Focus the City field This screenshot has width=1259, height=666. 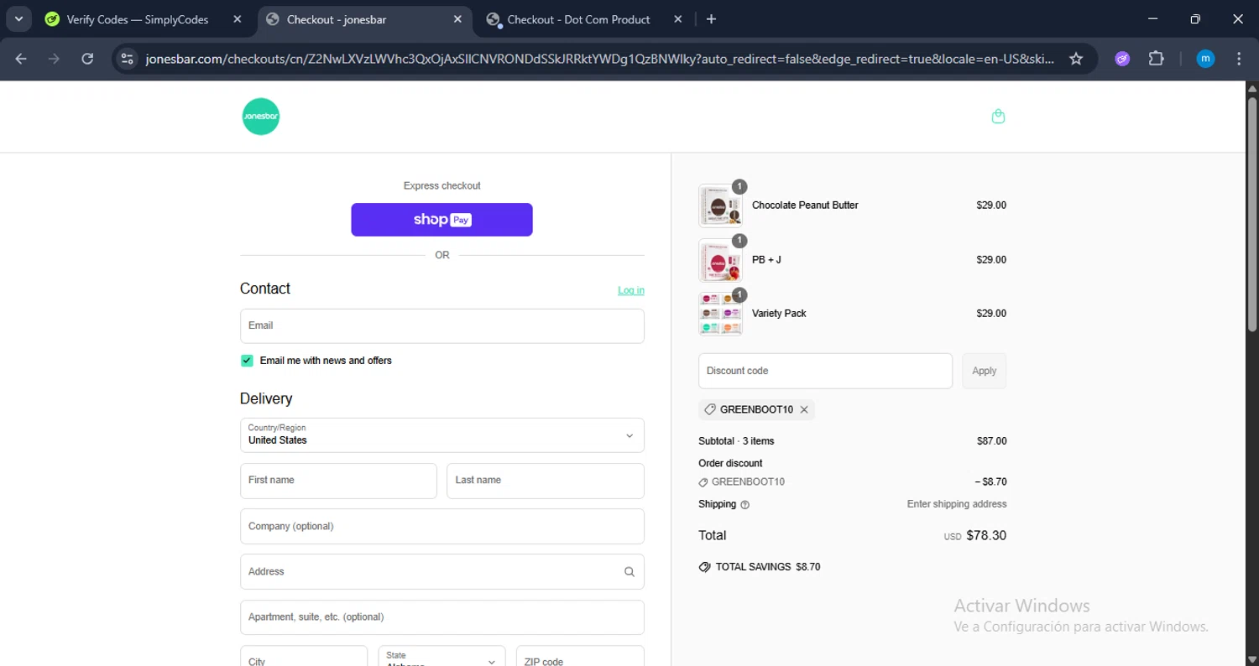click(x=304, y=656)
